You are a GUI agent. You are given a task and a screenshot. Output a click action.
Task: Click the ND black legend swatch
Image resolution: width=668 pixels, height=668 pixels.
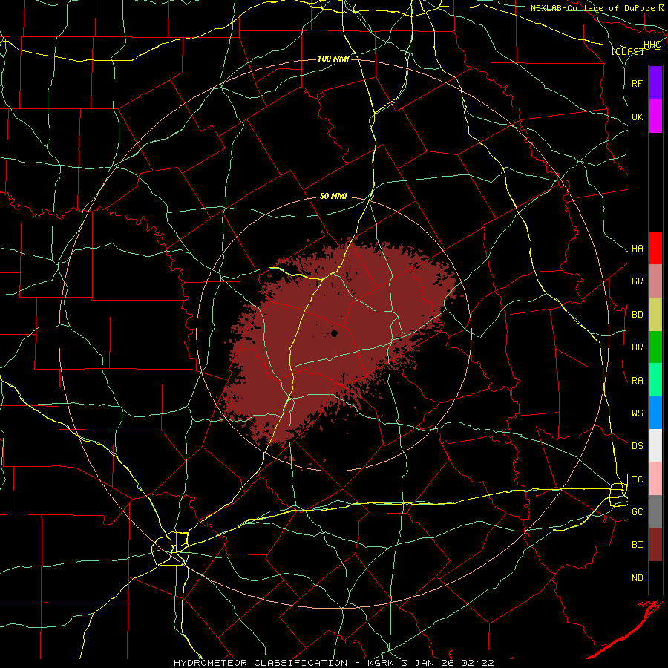tap(655, 577)
